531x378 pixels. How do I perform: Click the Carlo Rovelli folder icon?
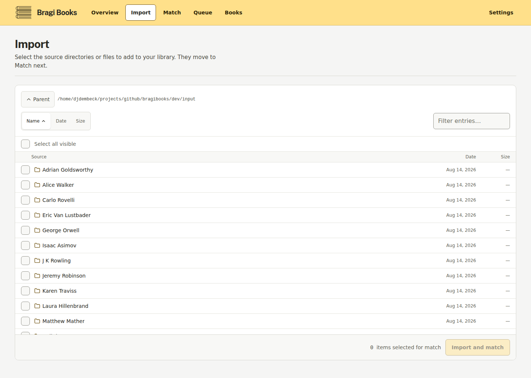point(37,200)
